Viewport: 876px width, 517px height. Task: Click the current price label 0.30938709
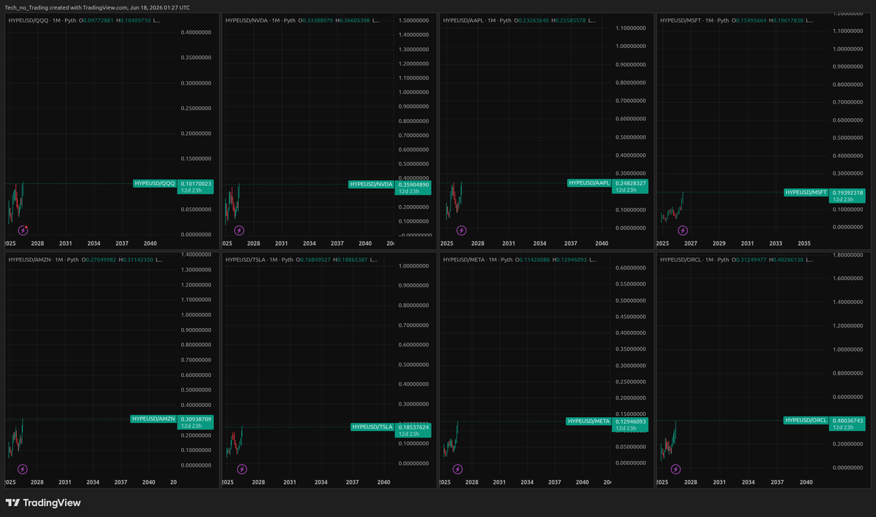(x=196, y=419)
